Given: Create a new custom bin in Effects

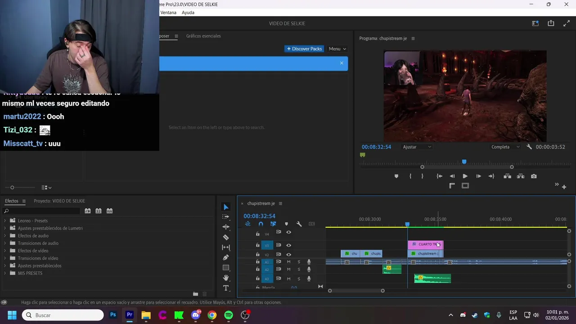Looking at the screenshot, I should tap(195, 294).
